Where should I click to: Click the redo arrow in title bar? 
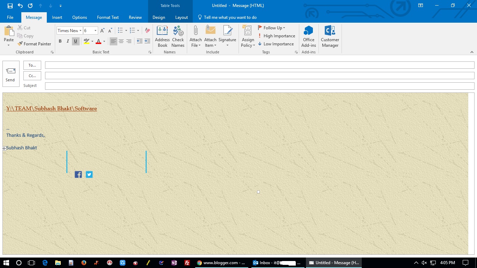(30, 6)
